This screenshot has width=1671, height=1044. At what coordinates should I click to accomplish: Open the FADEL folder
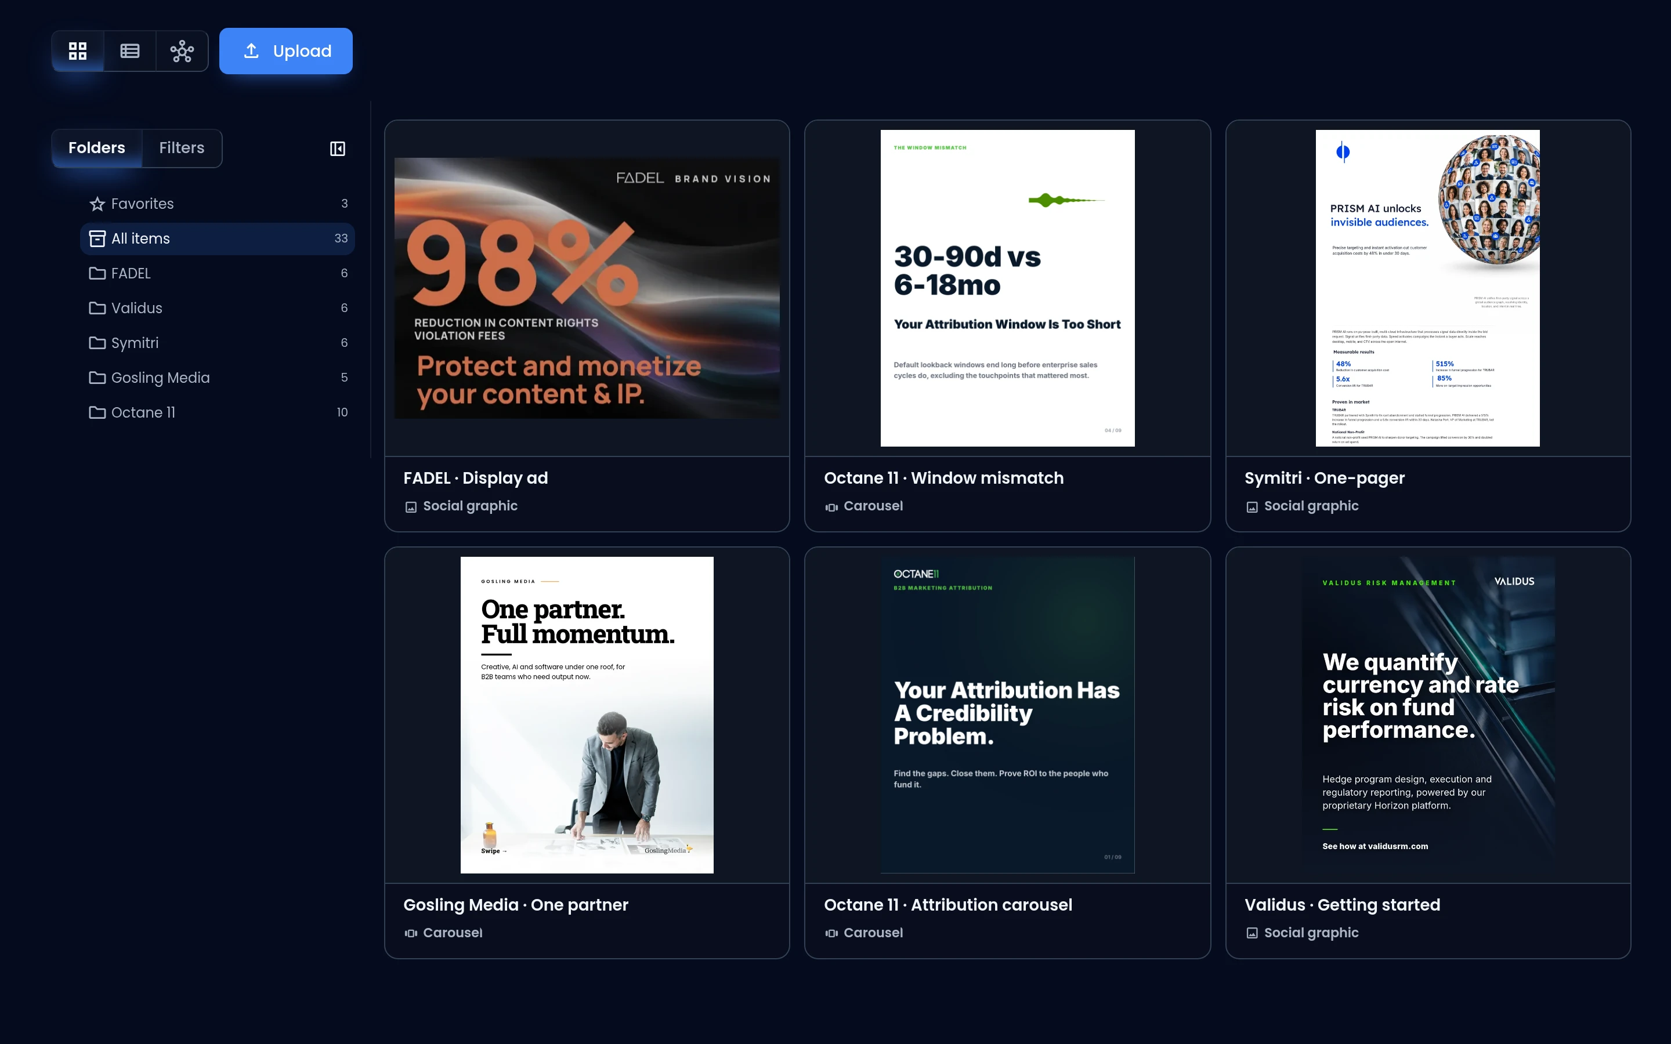point(218,273)
